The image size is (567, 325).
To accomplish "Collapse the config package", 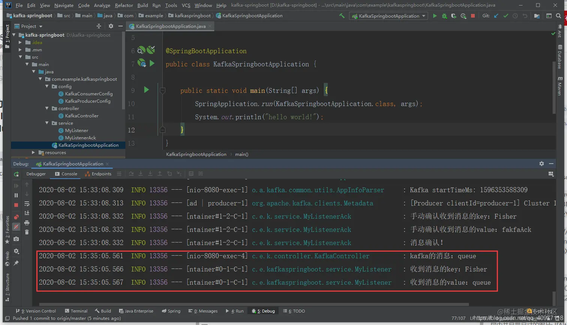I will coord(47,86).
